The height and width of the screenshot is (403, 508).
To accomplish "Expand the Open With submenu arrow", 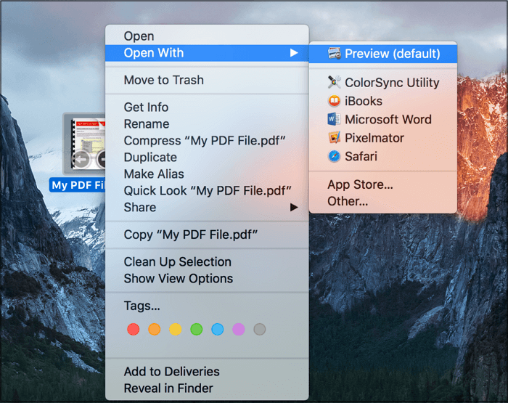I will [293, 52].
